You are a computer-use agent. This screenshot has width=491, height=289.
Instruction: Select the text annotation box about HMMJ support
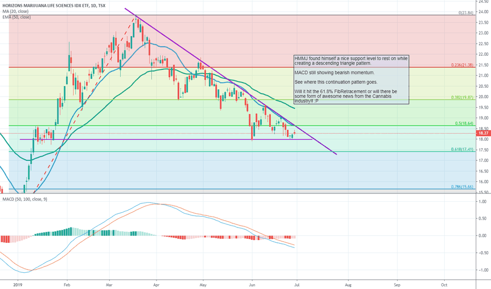(351, 80)
